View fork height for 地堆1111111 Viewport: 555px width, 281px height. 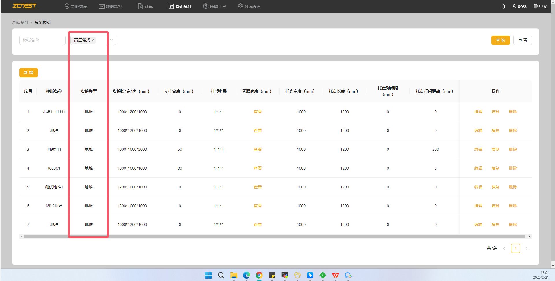coord(258,112)
